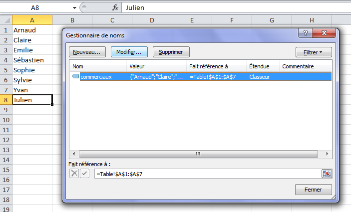The height and width of the screenshot is (212, 351).
Task: Open the Name Box dropdown arrow
Action: (x=74, y=8)
